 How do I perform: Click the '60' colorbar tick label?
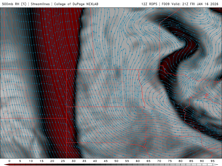pos(138,161)
